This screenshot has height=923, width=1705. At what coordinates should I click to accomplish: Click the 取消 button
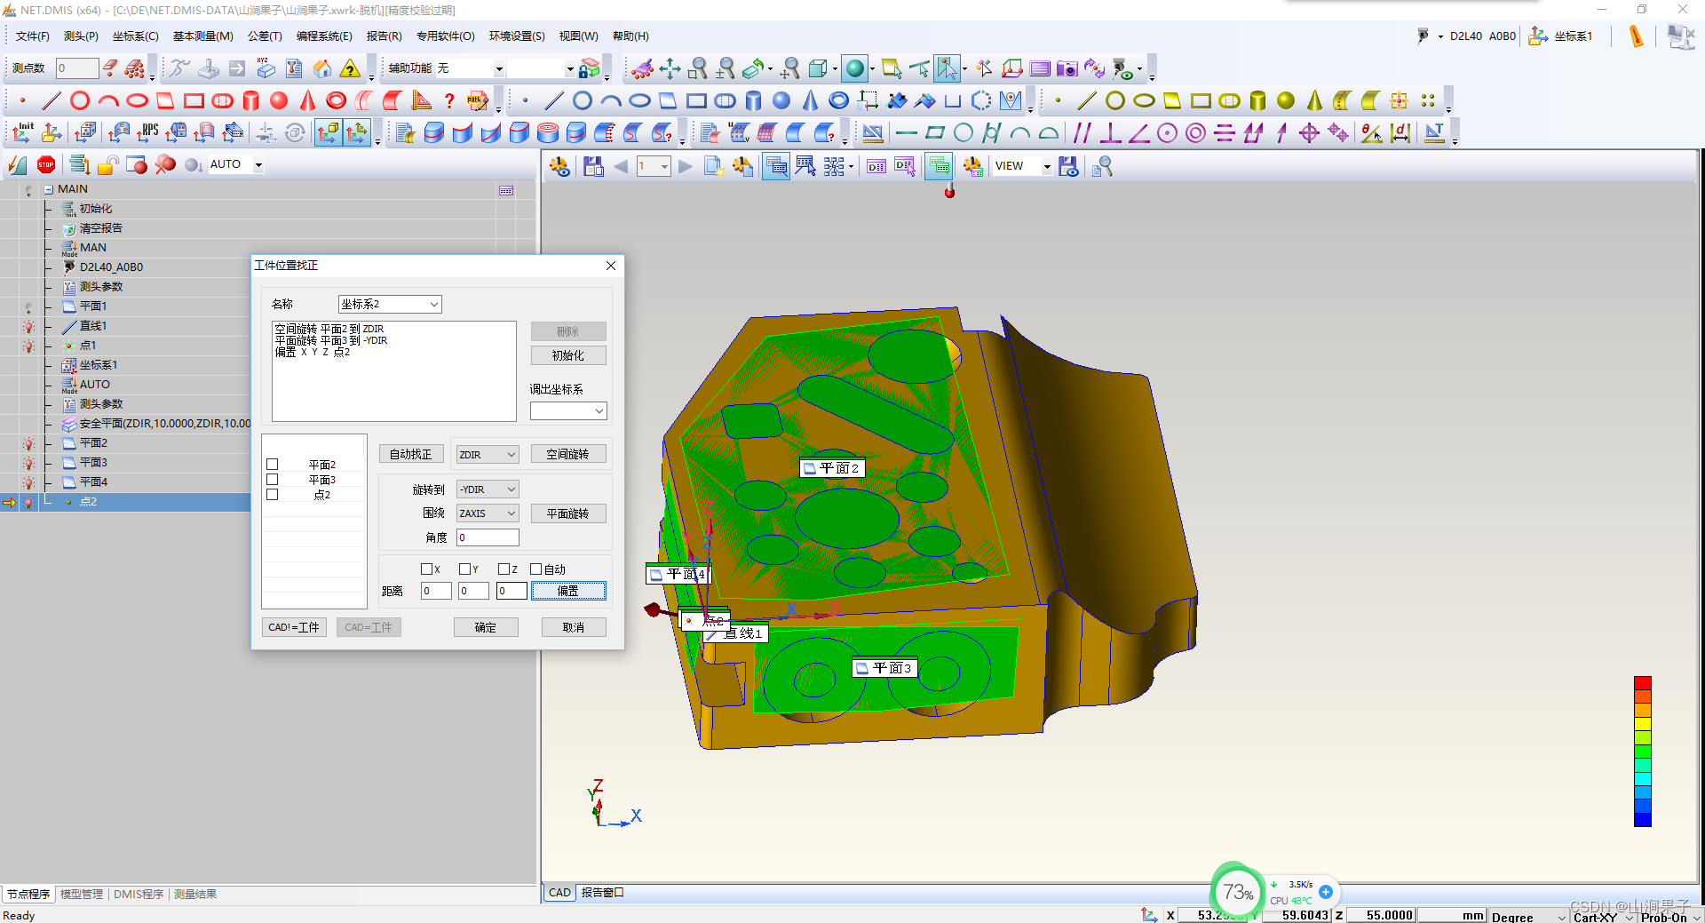(x=574, y=627)
